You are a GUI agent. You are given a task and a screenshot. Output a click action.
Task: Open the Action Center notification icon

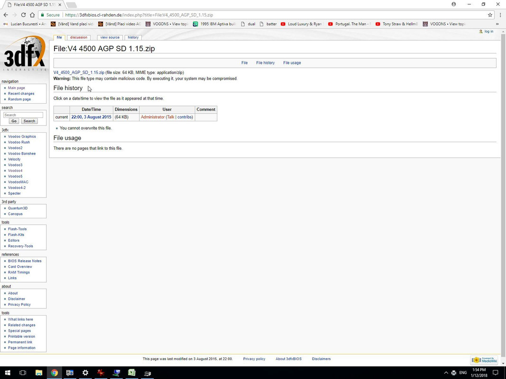(496, 372)
